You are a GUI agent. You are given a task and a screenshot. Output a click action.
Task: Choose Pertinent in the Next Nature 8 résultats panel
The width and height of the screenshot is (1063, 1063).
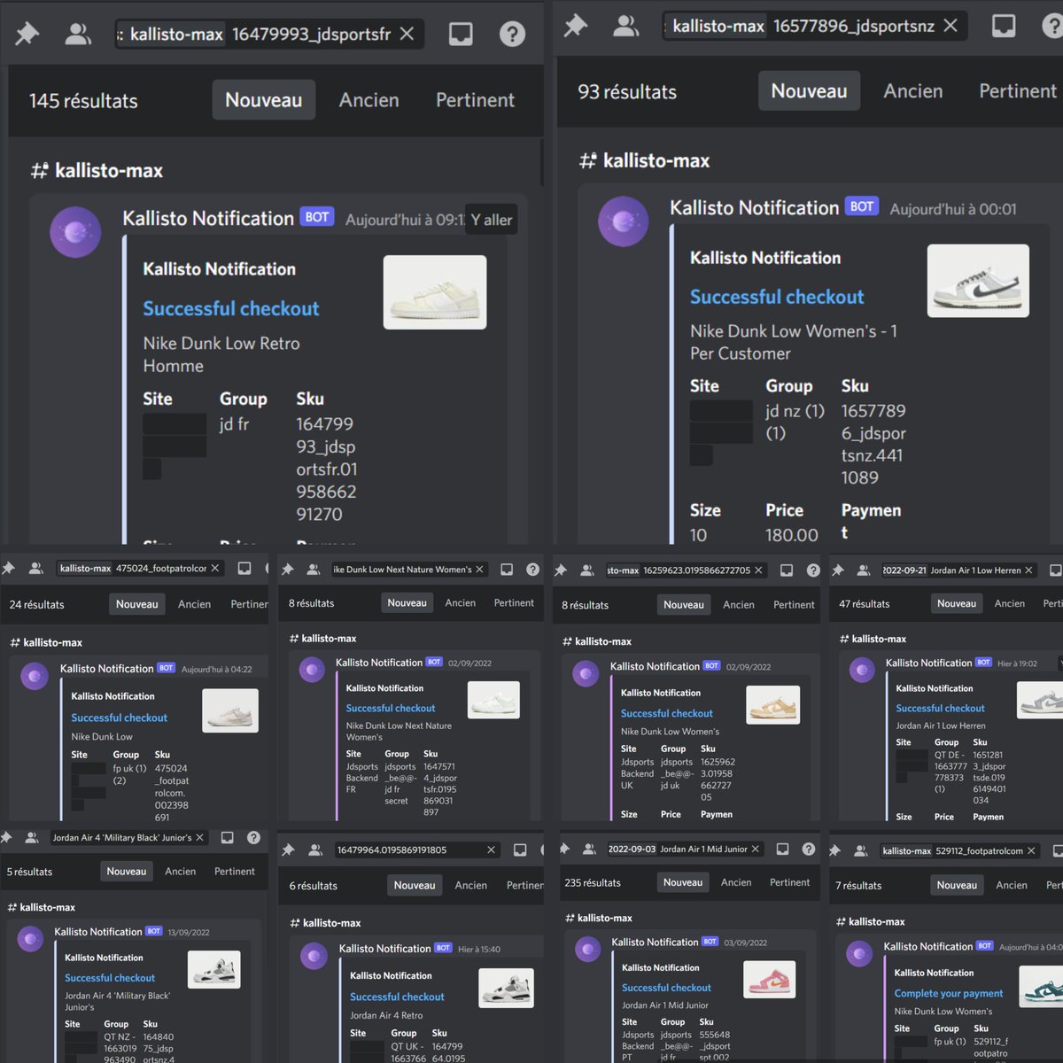point(514,602)
